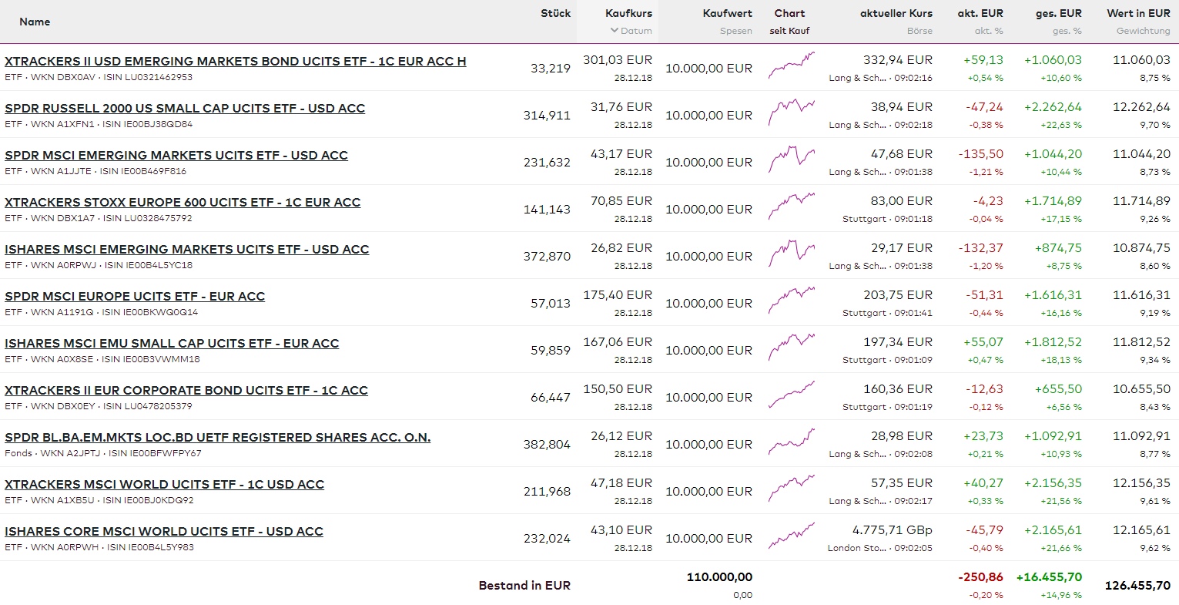Open iShares MSCI EMU Small Cap ETF

click(x=172, y=344)
